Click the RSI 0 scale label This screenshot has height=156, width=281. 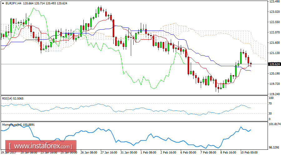[x=270, y=119]
